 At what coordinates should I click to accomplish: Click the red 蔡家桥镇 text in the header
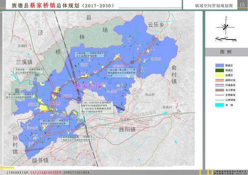pos(43,5)
